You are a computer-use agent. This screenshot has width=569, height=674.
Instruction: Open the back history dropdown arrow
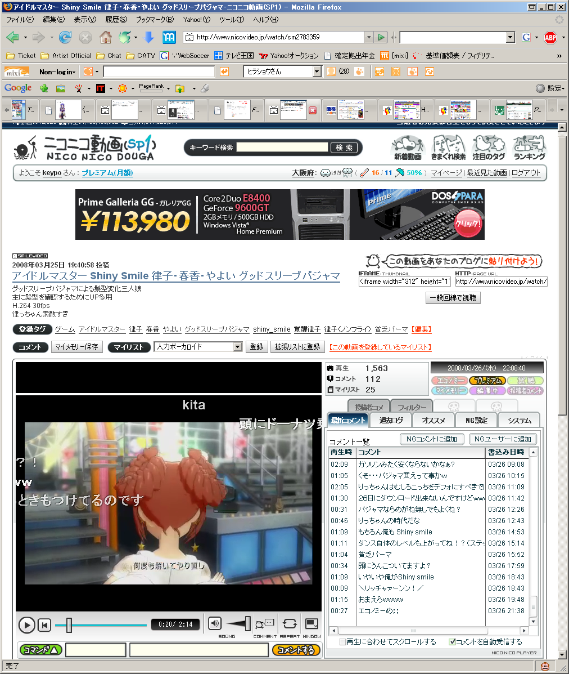coord(25,38)
